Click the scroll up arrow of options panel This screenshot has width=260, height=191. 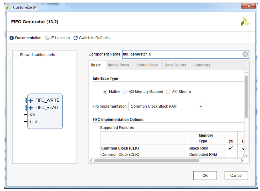247,72
